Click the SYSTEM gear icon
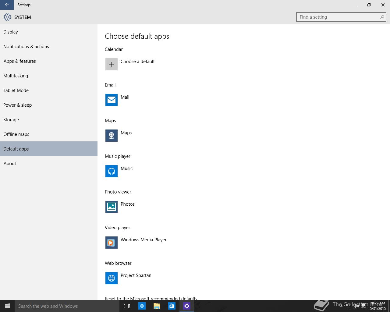The width and height of the screenshot is (390, 312). coord(7,17)
